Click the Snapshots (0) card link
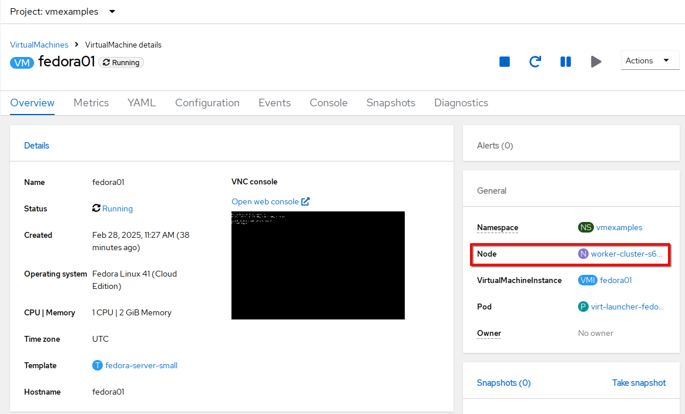Image resolution: width=685 pixels, height=414 pixels. pyautogui.click(x=503, y=383)
